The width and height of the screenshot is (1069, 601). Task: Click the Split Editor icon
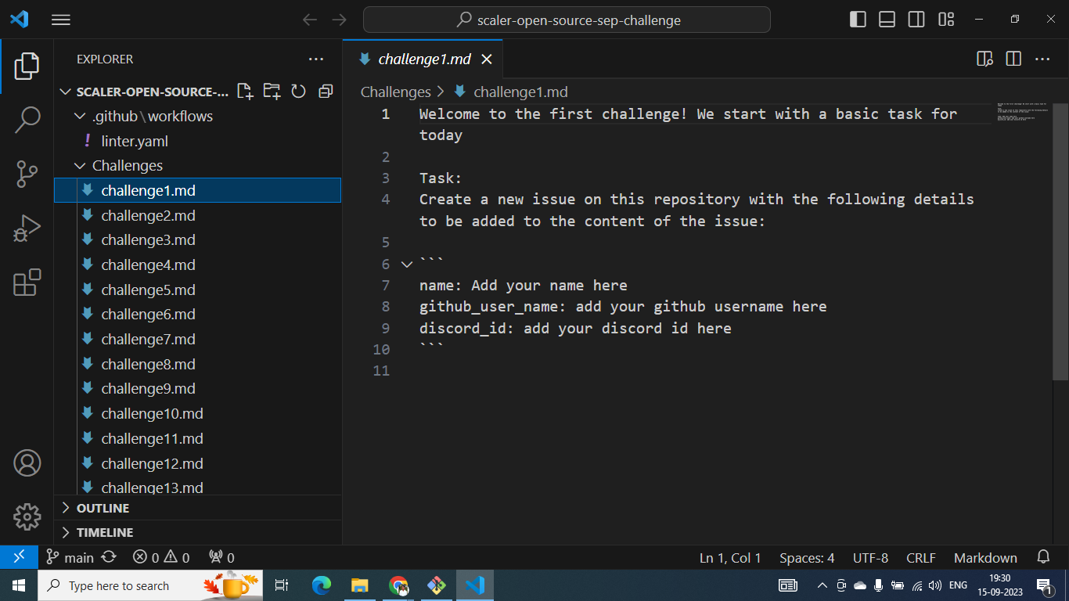(x=1013, y=58)
